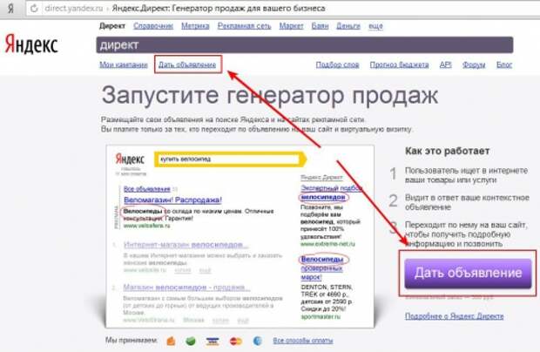The image size is (540, 352).
Task: Click the купить велосипед search field in preview
Action: coord(229,159)
